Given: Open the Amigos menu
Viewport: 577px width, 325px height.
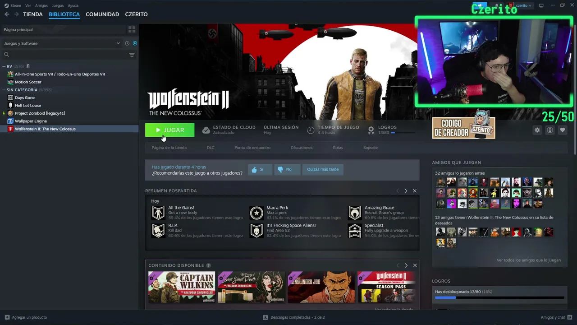Looking at the screenshot, I should pyautogui.click(x=41, y=6).
